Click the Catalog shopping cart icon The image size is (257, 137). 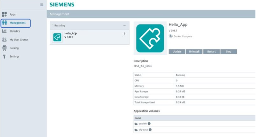(x=4, y=48)
